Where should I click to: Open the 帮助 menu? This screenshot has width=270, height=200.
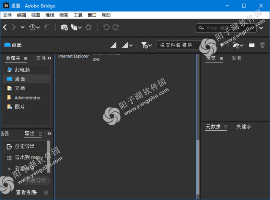coord(106,15)
